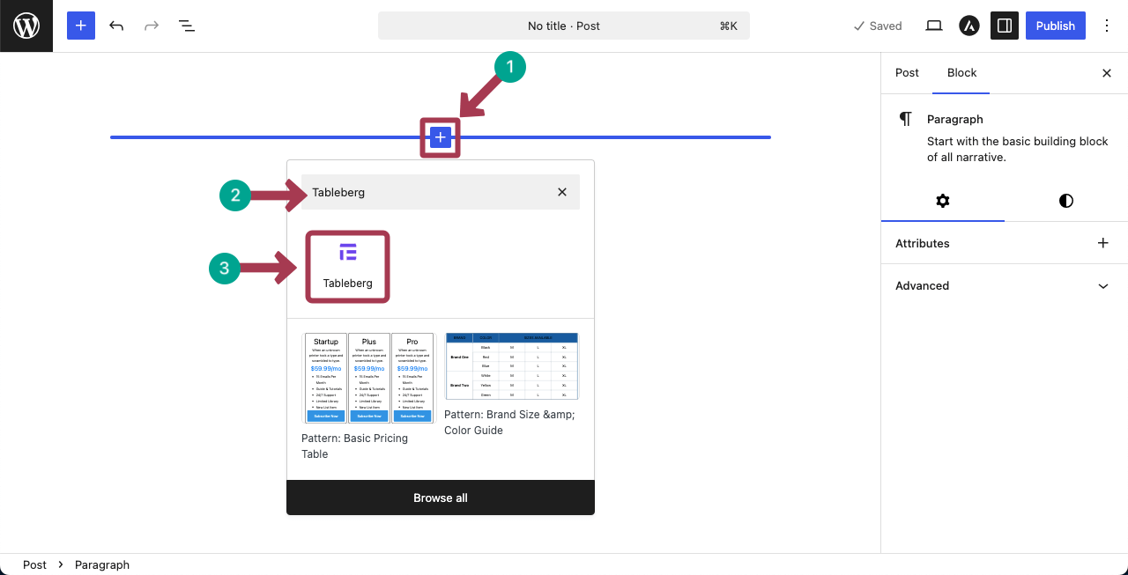Screen dimensions: 1128x575
Task: Select Post in the breadcrumb
Action: 35,564
